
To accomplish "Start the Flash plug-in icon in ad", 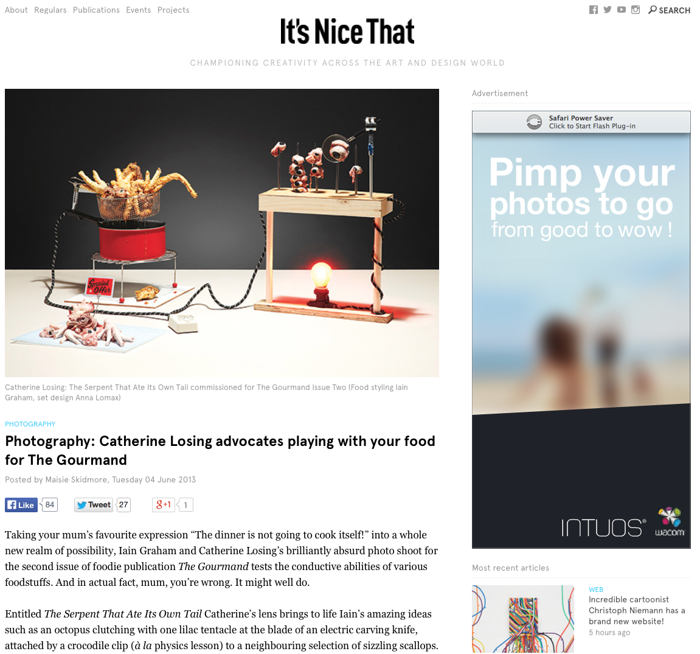I will click(534, 122).
